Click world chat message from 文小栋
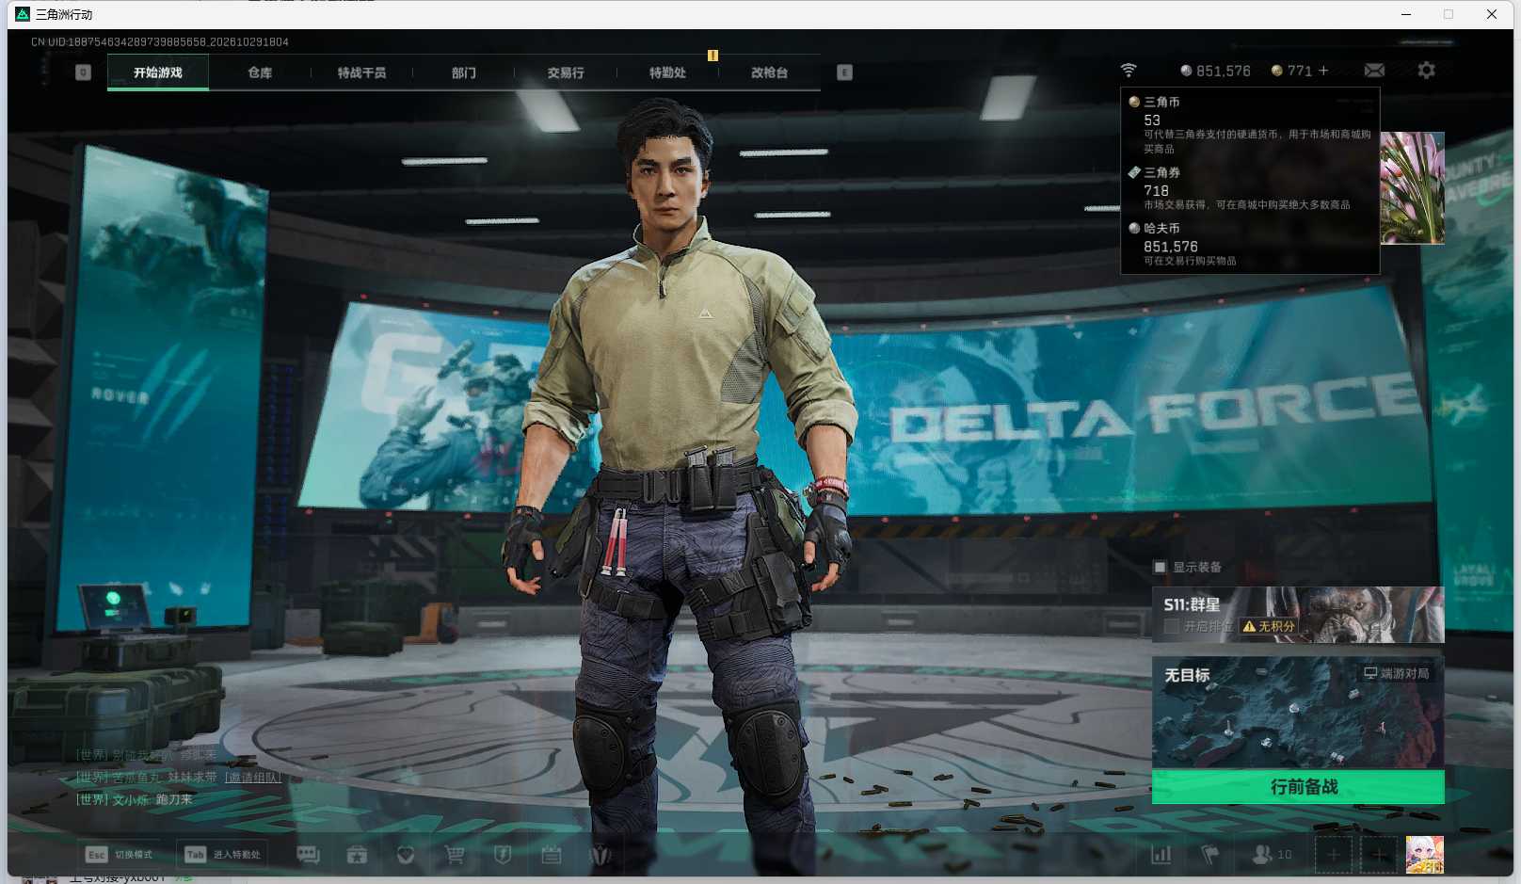Screen dimensions: 1521x884 click(135, 799)
